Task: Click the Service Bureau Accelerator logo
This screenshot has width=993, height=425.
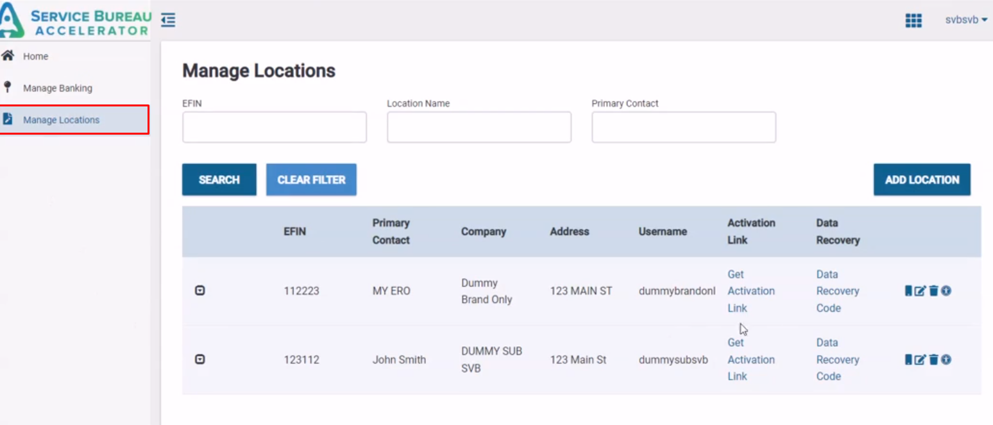Action: pyautogui.click(x=76, y=21)
